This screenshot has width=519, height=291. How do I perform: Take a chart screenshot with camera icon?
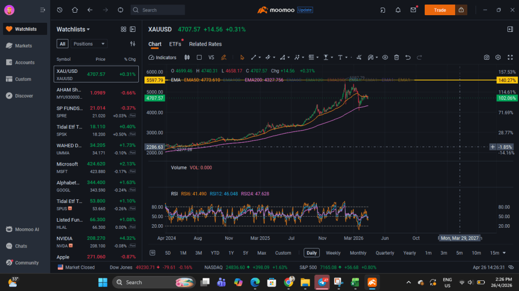[487, 58]
